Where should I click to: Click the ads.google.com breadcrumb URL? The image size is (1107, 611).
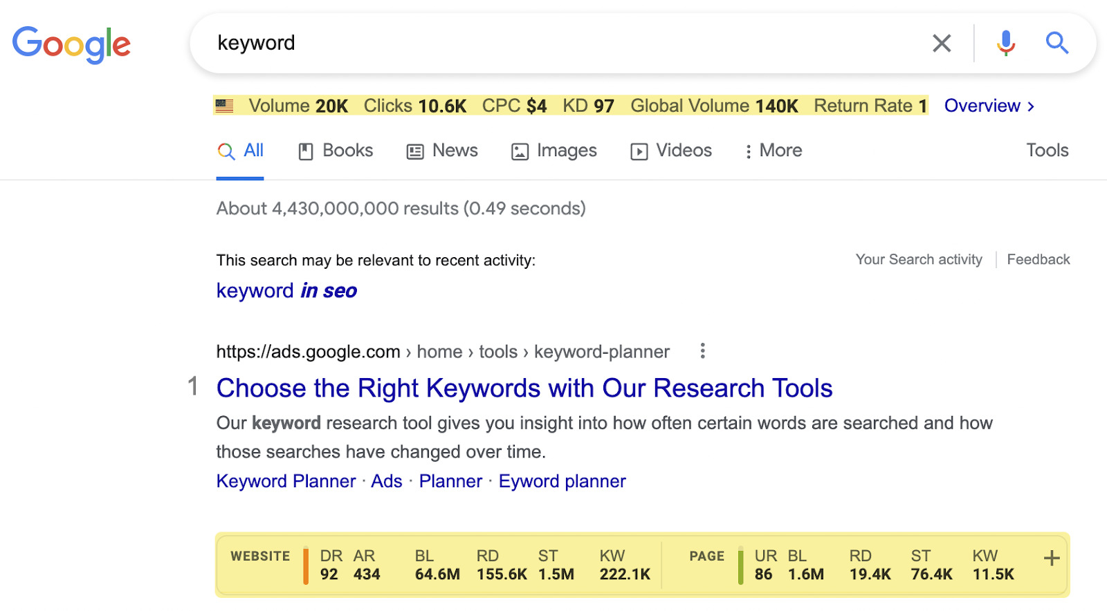(x=443, y=352)
